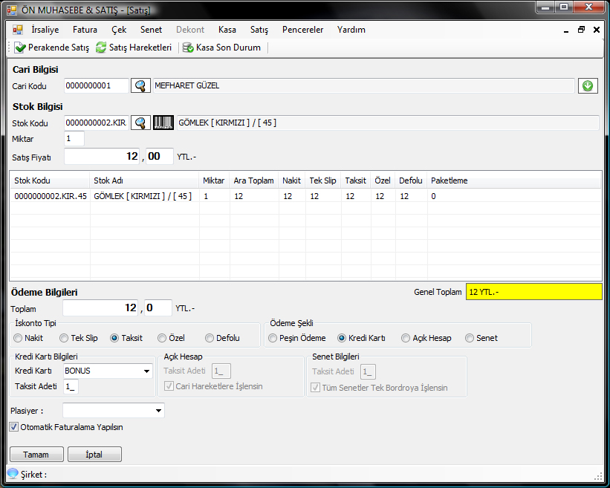
Task: Click the Cari Kodu search magnifier icon
Action: [140, 85]
